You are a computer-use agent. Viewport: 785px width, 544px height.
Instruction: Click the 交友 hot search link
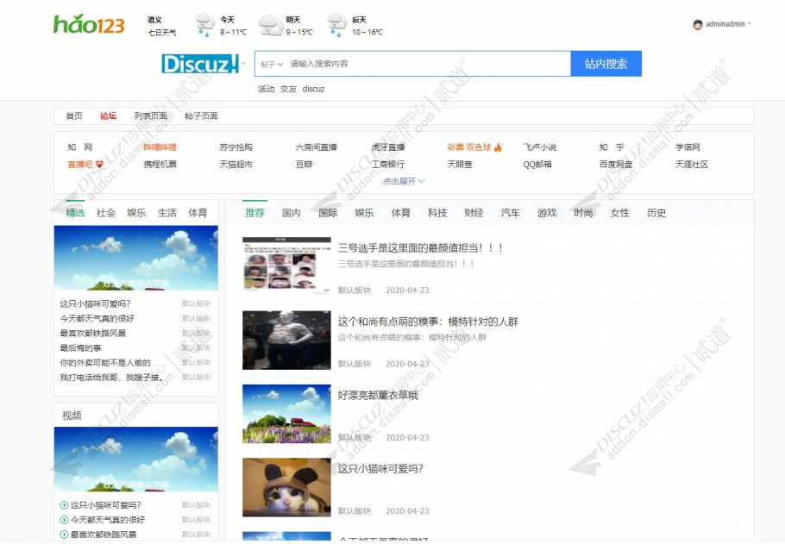point(288,89)
